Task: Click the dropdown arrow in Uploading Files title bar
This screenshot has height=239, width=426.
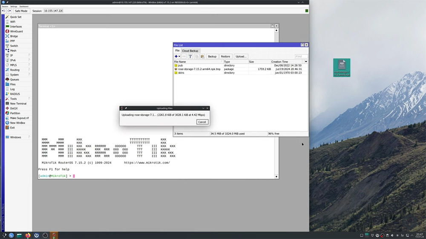Action: 203,108
